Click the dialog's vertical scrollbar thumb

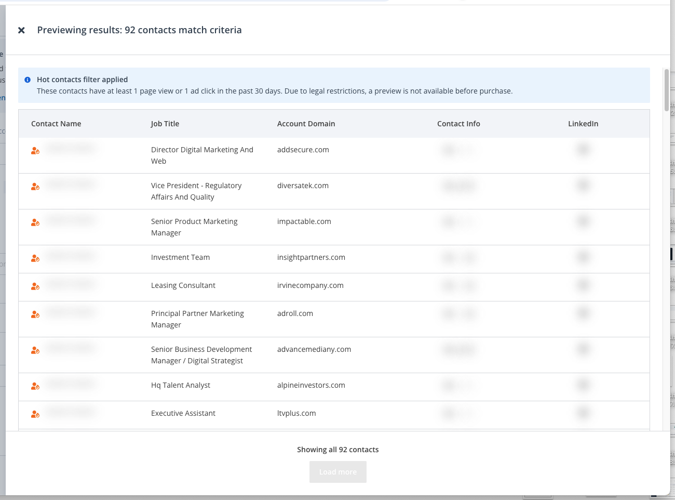click(x=667, y=89)
